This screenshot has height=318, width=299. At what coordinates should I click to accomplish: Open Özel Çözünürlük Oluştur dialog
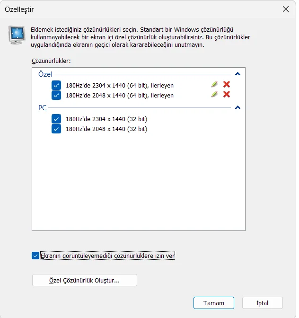coord(84,280)
